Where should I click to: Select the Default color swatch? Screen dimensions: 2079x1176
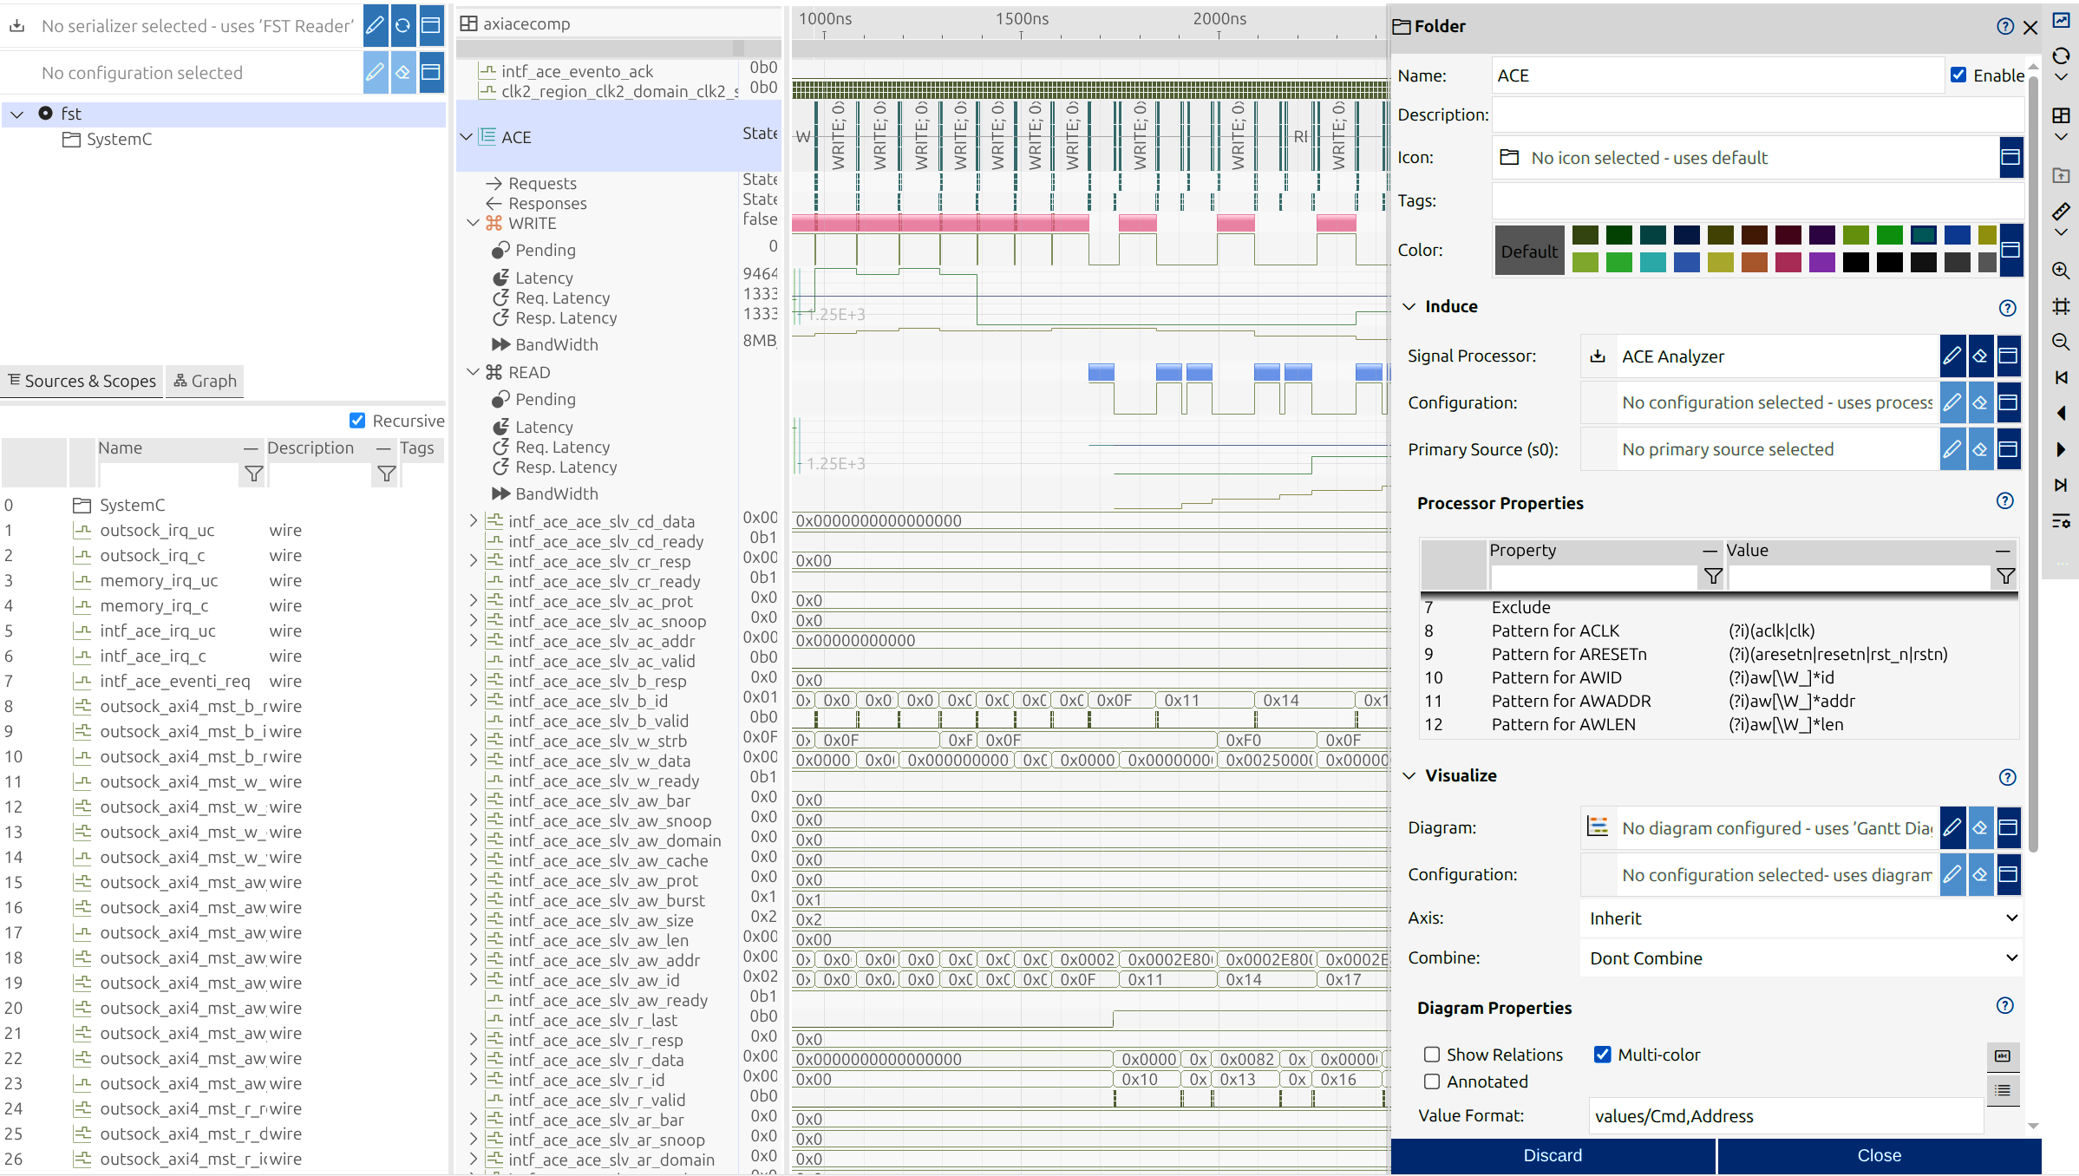tap(1529, 251)
